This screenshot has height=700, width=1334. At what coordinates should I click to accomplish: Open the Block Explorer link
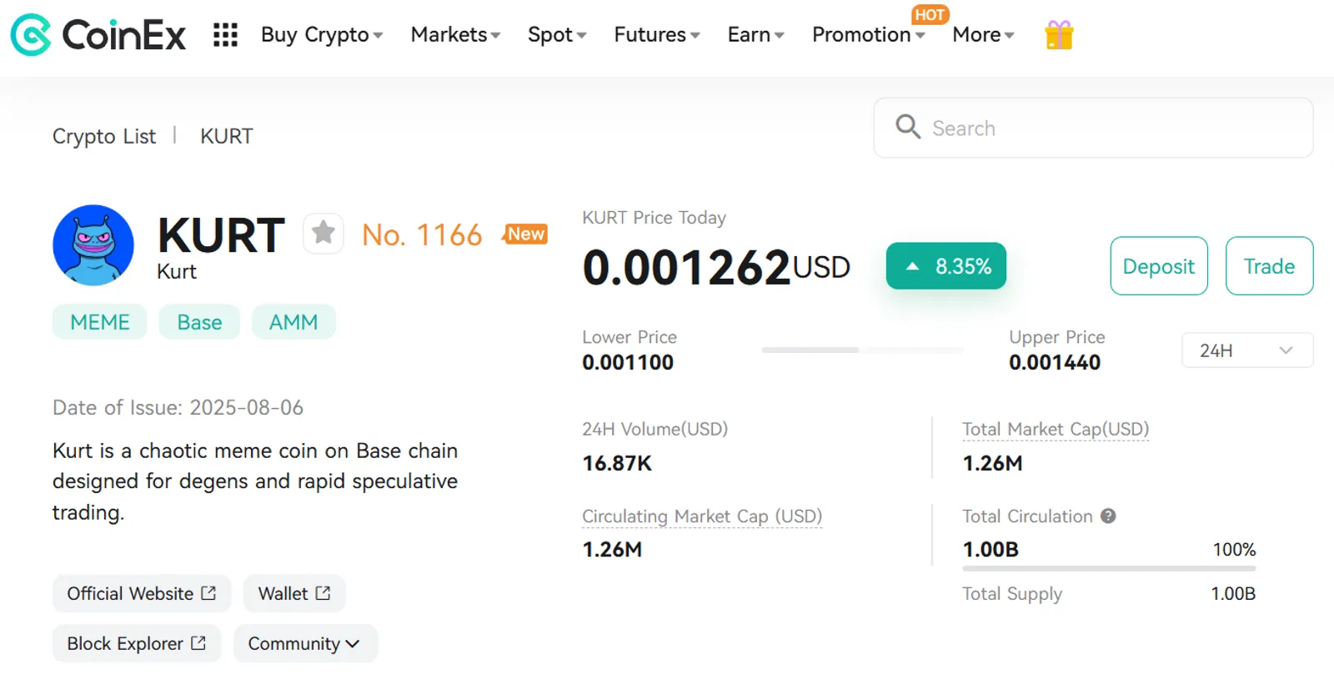coord(137,643)
